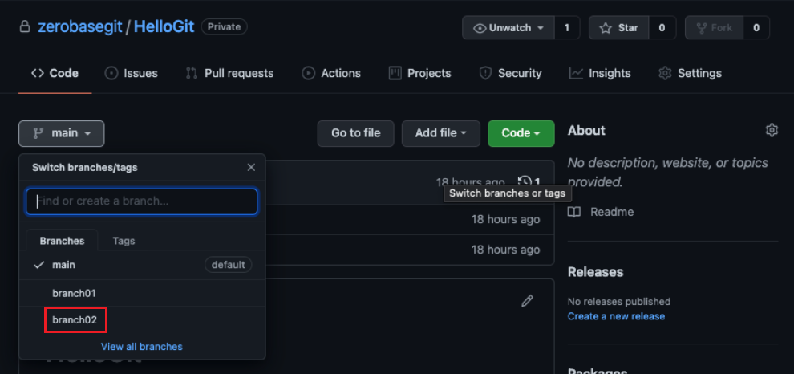The image size is (794, 374).
Task: Click the Readme book icon link
Action: [x=574, y=212]
